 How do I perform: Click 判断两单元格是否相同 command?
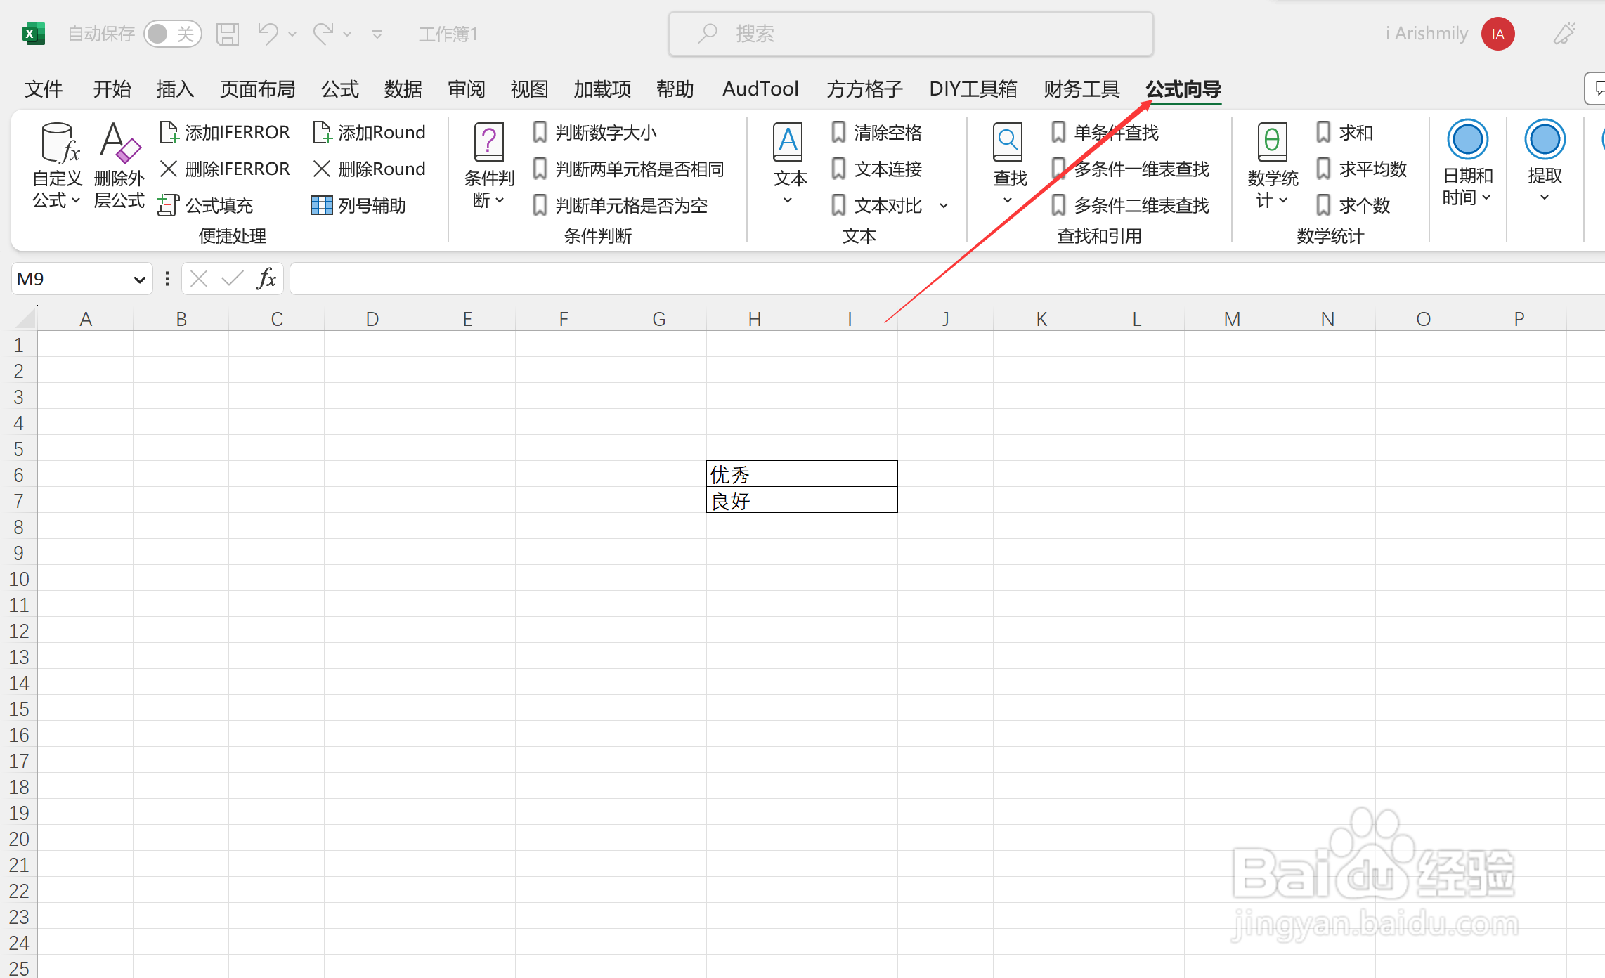pos(629,169)
